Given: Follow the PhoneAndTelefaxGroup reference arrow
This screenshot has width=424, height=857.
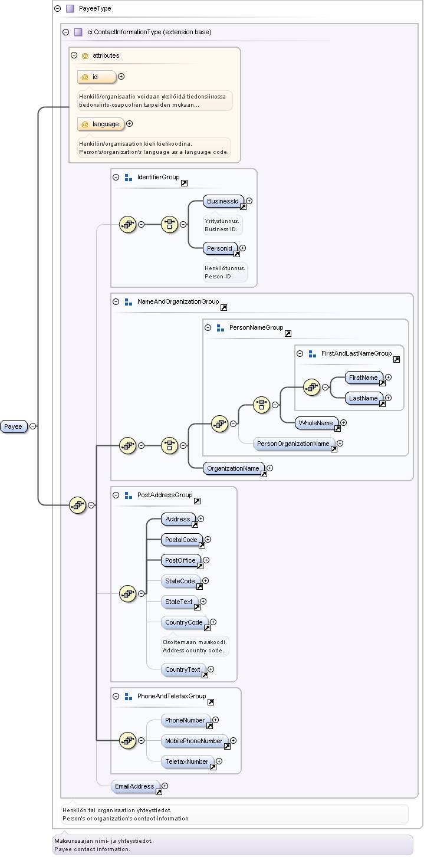Looking at the screenshot, I should pos(211,702).
